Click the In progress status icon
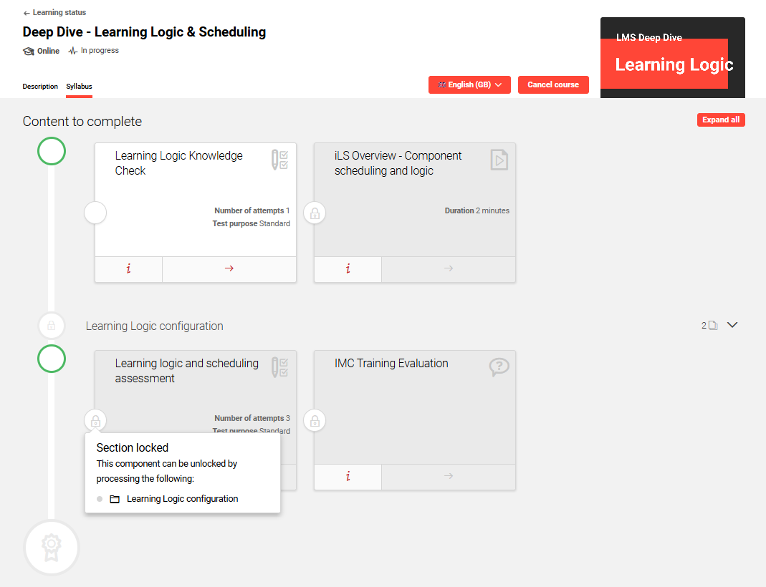 72,50
